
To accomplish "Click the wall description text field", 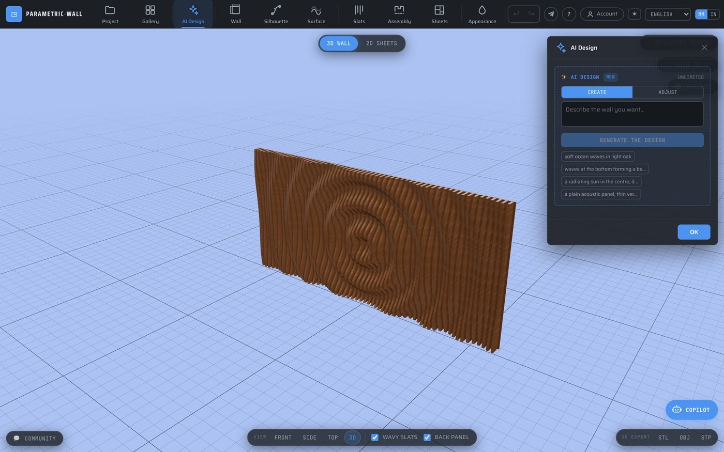I will tap(632, 114).
